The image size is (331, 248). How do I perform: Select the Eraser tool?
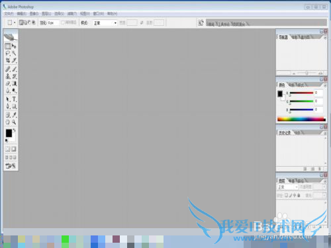[x=8, y=83]
